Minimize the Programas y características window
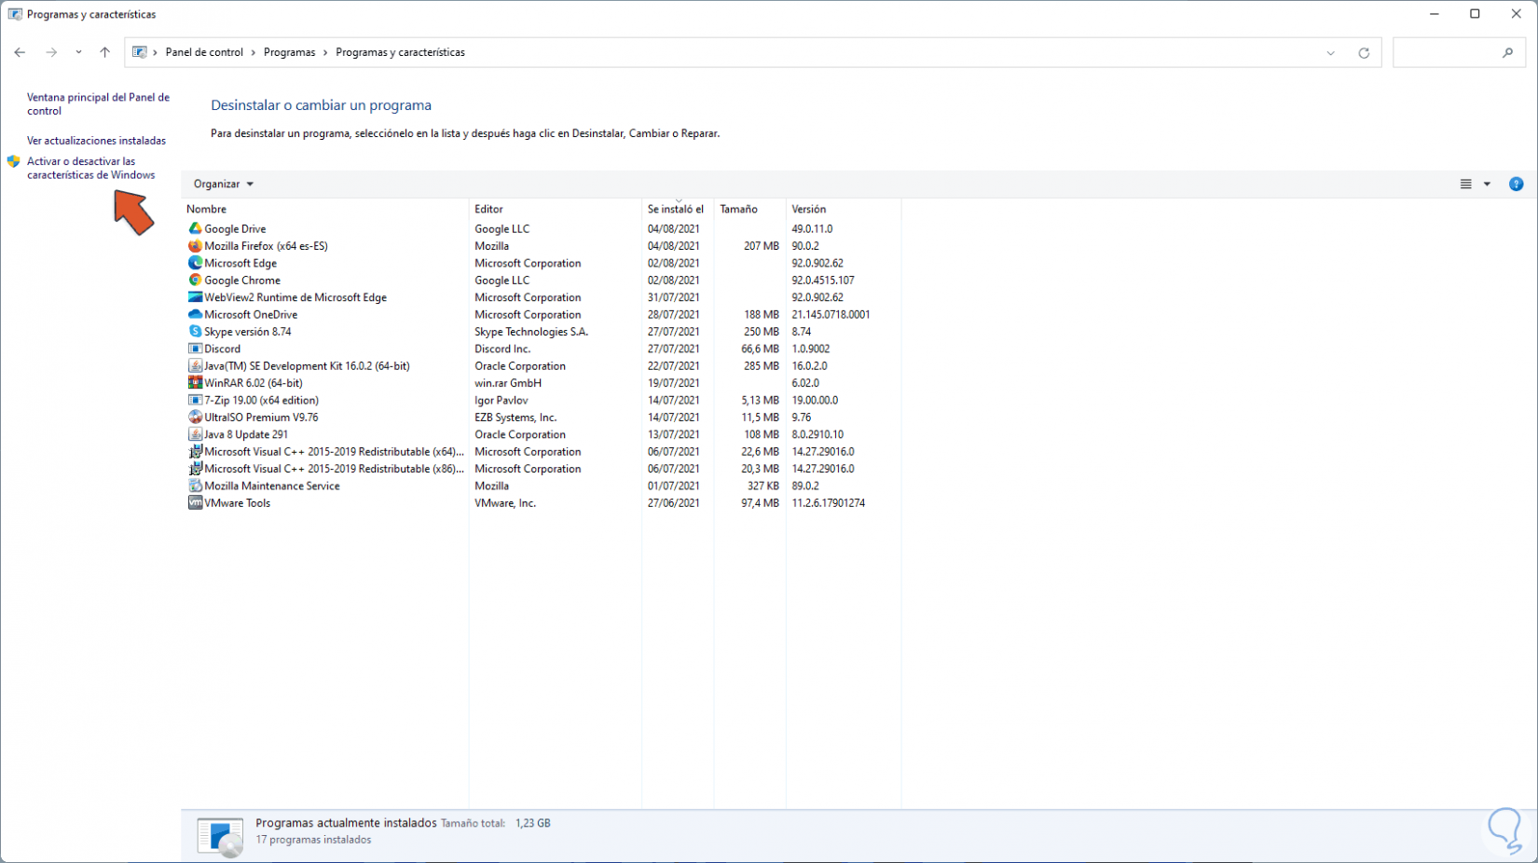This screenshot has height=863, width=1538. [1434, 14]
